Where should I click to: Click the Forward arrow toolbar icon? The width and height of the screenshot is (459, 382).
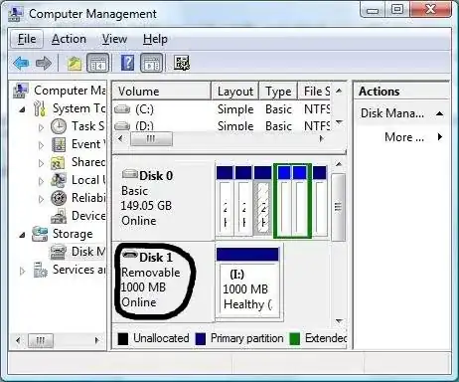[x=44, y=63]
